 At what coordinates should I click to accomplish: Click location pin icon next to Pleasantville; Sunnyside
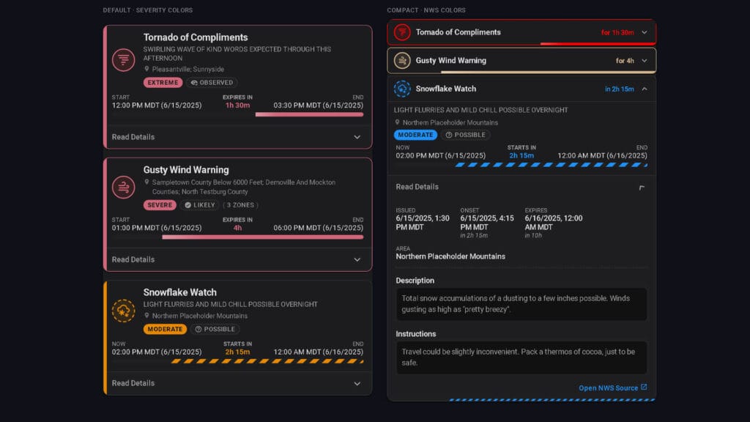click(146, 69)
